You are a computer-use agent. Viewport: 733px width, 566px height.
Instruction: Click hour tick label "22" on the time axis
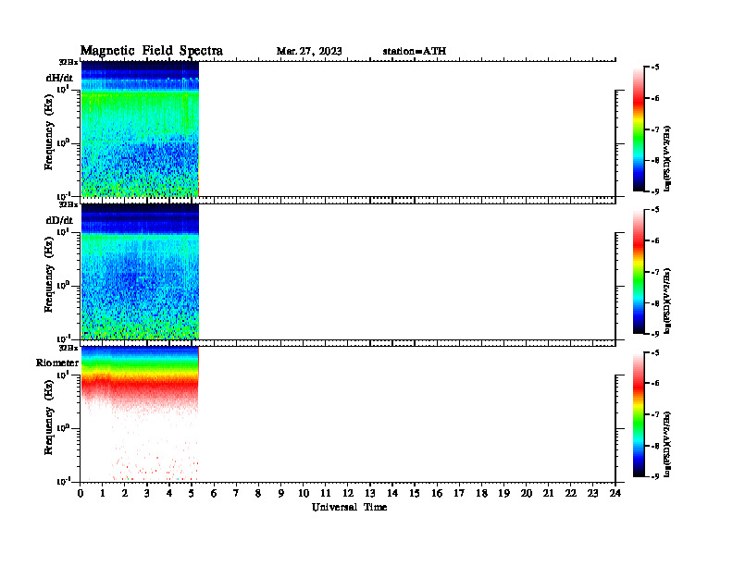coord(571,493)
